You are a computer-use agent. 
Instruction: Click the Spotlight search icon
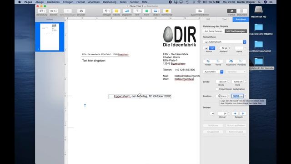pos(259,2)
